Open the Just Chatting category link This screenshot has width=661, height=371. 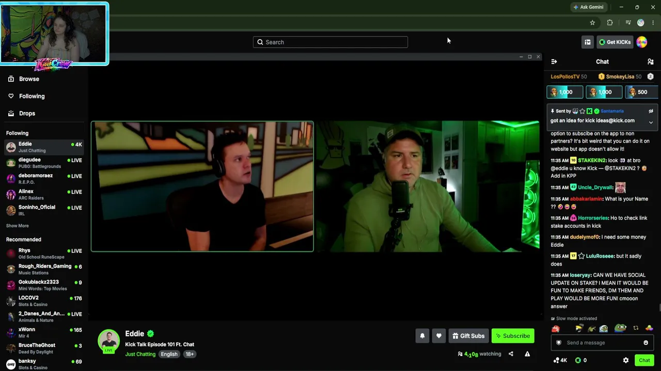140,354
